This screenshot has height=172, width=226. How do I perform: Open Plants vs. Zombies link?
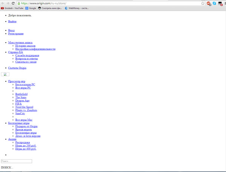point(26,110)
